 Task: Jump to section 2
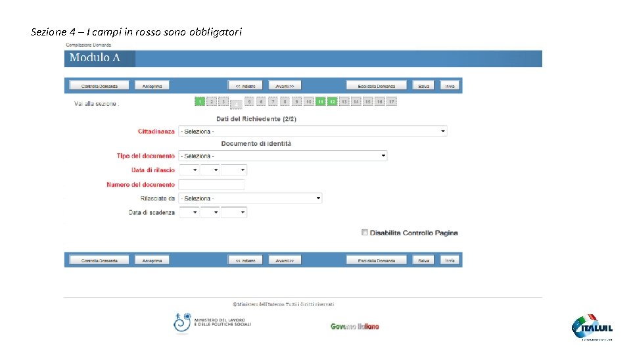(212, 101)
